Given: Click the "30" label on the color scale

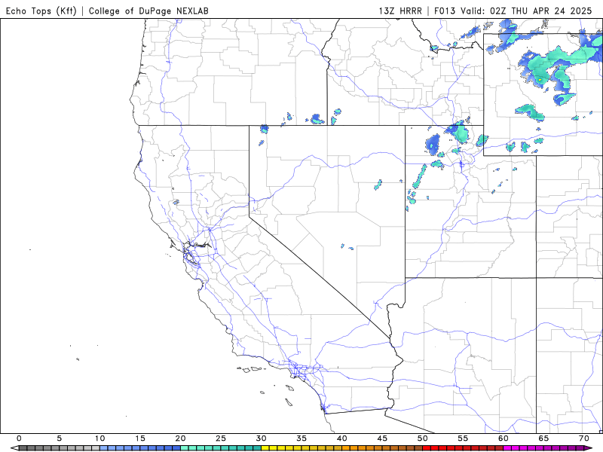Looking at the screenshot, I should click(261, 438).
